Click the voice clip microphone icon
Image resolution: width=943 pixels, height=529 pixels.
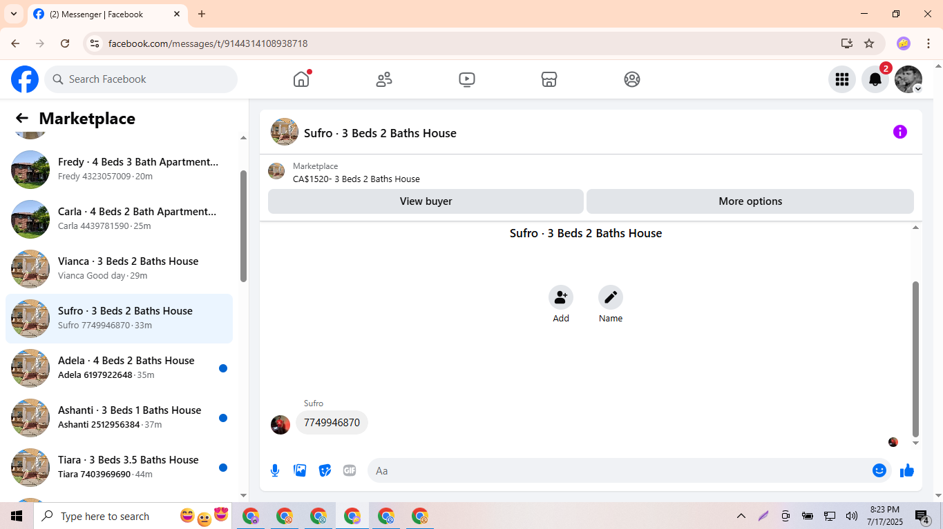pyautogui.click(x=275, y=470)
